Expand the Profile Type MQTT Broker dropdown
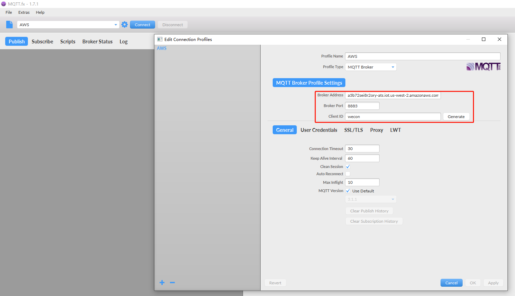Screen dimensions: 515x296 pyautogui.click(x=393, y=67)
